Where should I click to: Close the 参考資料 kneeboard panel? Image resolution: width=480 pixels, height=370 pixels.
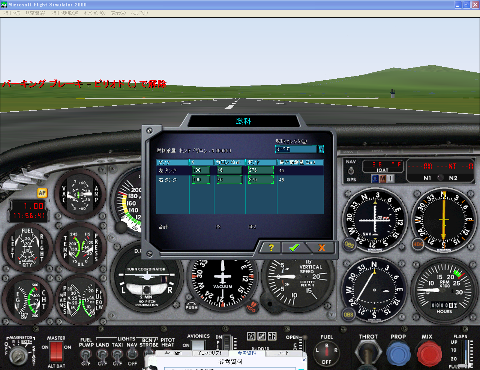(x=304, y=360)
